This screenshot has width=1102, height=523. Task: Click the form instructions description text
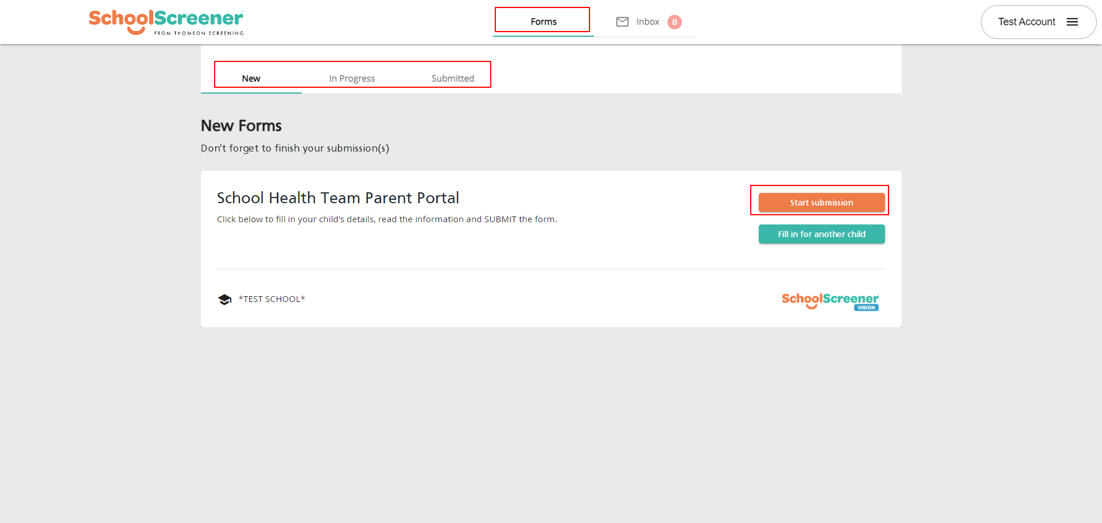(387, 219)
